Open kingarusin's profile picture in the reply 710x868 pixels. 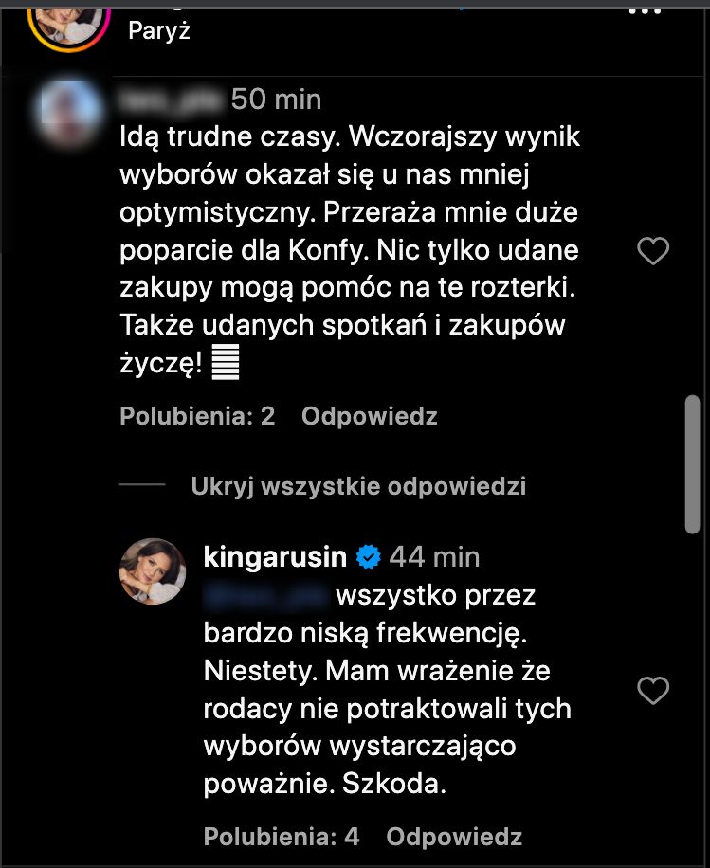(x=152, y=571)
